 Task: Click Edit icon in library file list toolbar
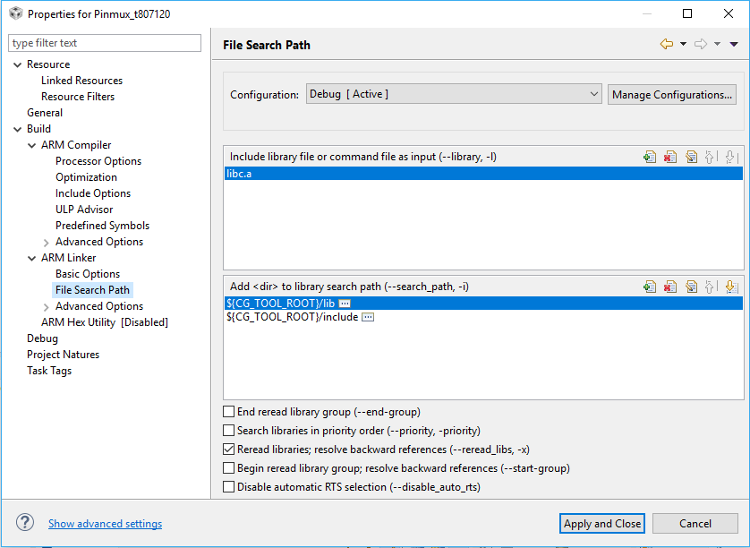(691, 157)
